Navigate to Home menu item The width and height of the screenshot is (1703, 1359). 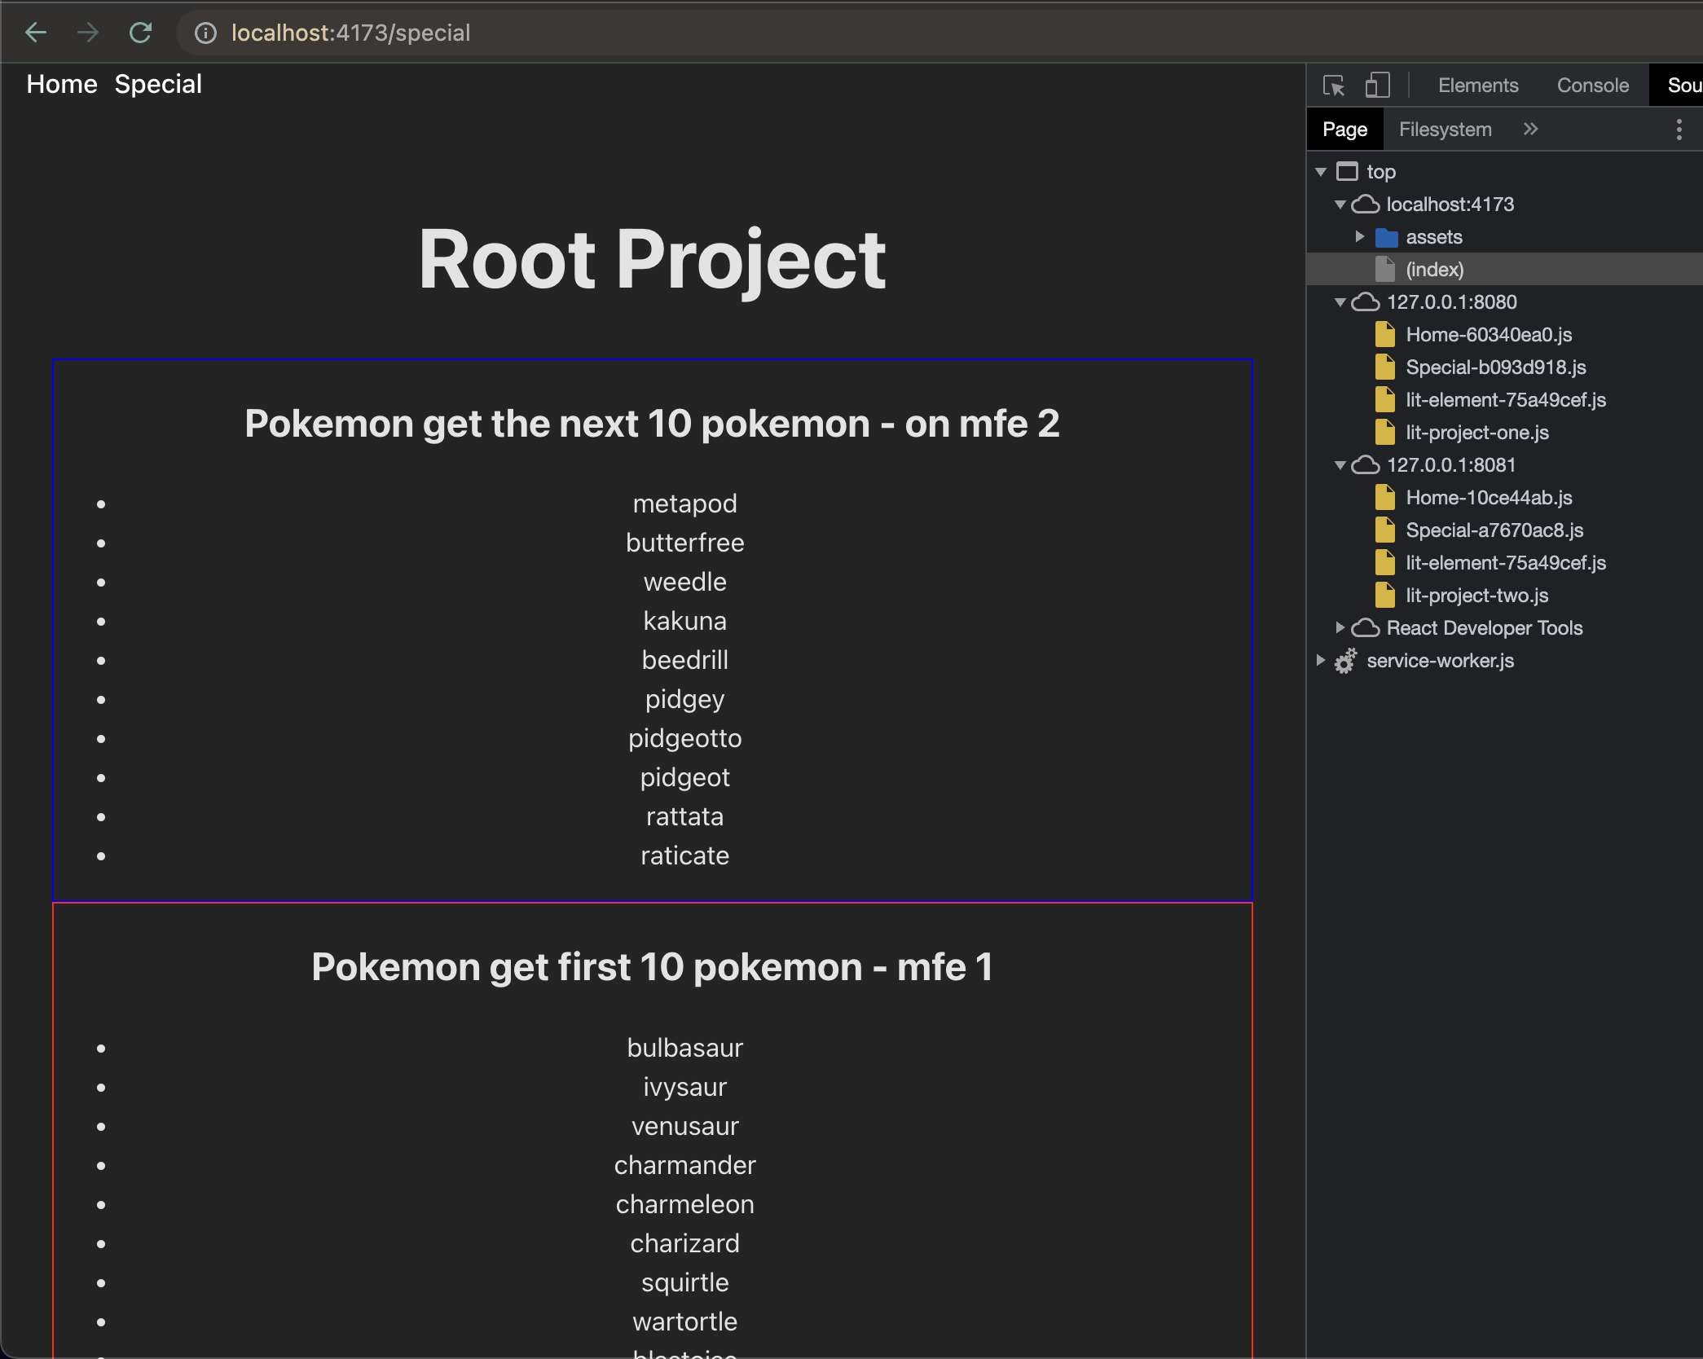tap(59, 85)
